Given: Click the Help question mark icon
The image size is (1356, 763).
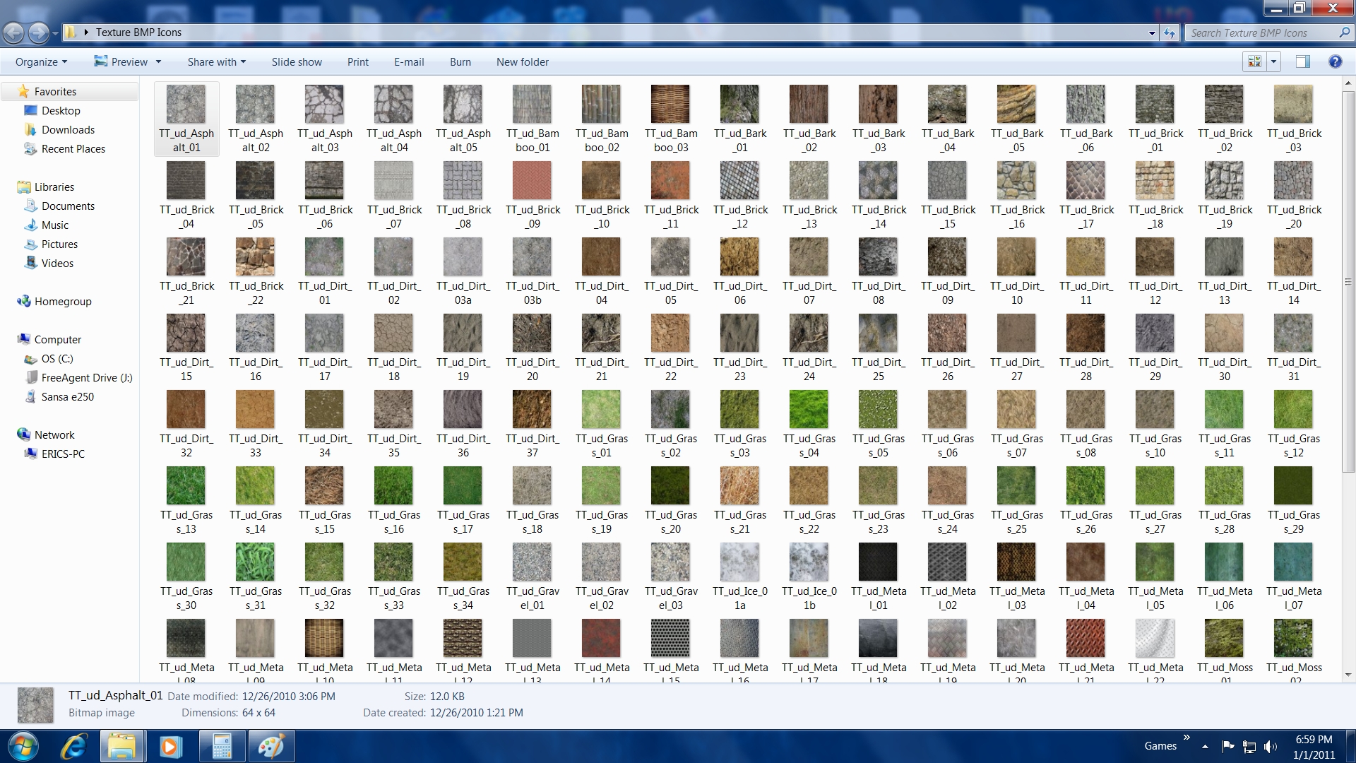Looking at the screenshot, I should point(1335,62).
